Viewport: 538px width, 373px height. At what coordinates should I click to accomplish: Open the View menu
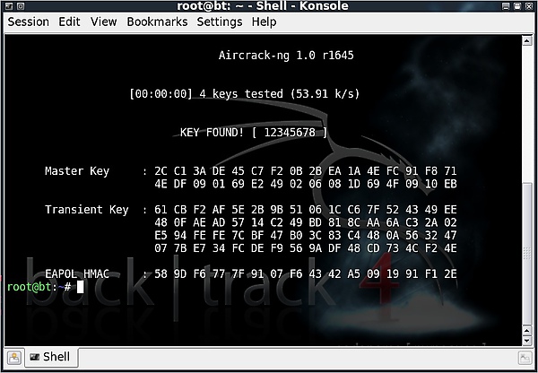coord(104,22)
